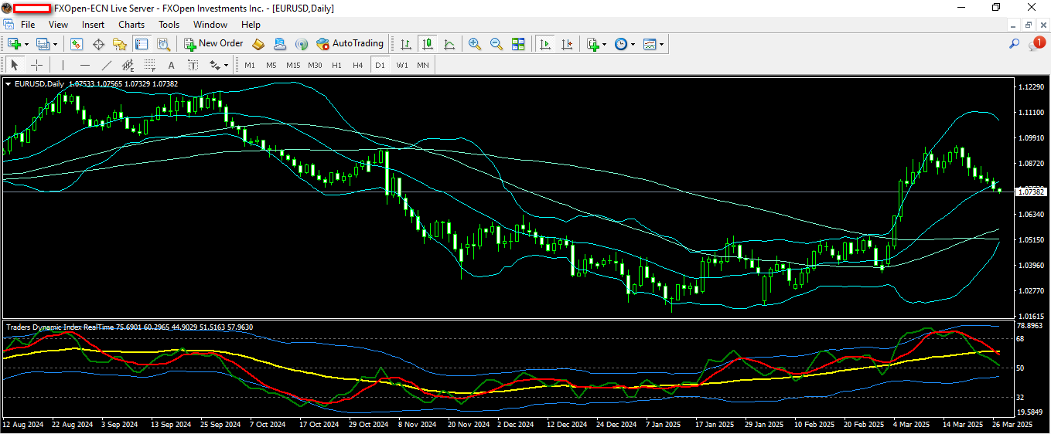Viewport: 1051px width, 434px height.
Task: Draw a vertical line tool
Action: click(63, 65)
